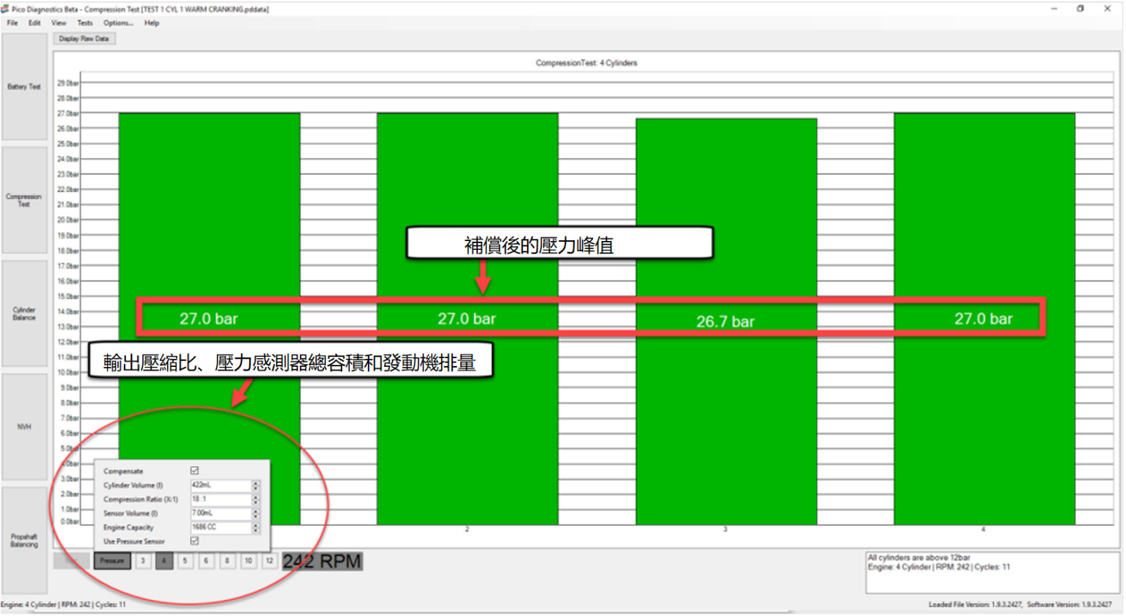Screen dimensions: 1126x616
Task: Open the Options menu
Action: 118,23
